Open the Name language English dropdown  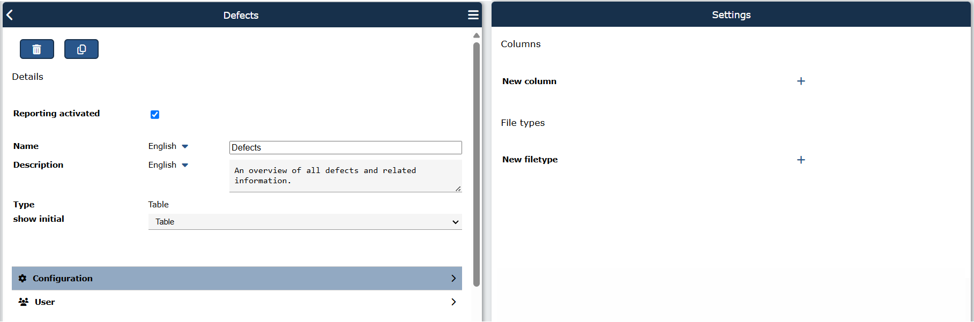[168, 146]
